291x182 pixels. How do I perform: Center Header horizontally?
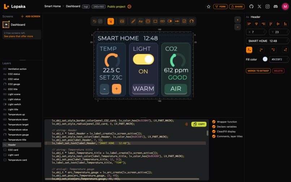256,24
